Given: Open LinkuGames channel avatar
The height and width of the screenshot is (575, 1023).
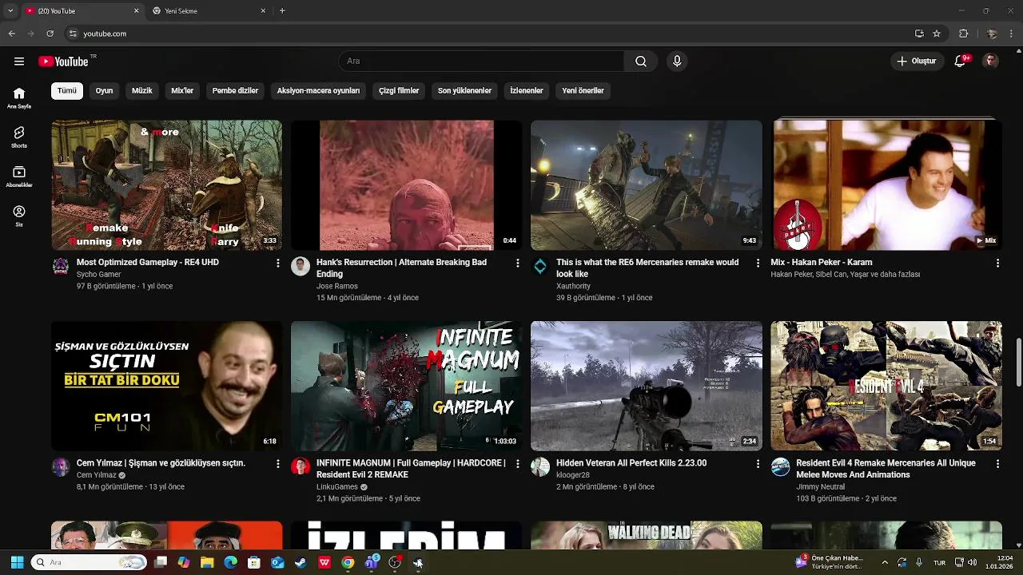Looking at the screenshot, I should [301, 466].
